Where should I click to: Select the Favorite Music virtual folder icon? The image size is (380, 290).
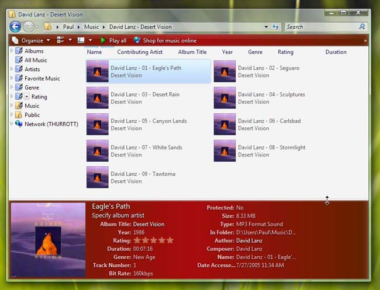click(x=19, y=78)
